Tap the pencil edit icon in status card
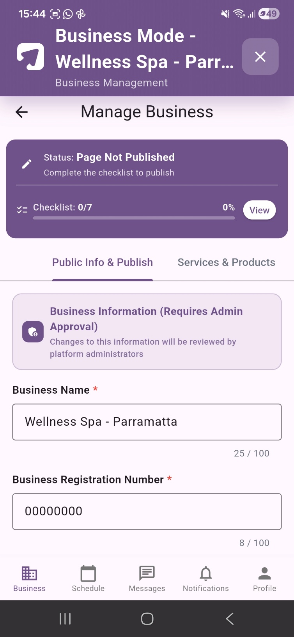 [27, 164]
